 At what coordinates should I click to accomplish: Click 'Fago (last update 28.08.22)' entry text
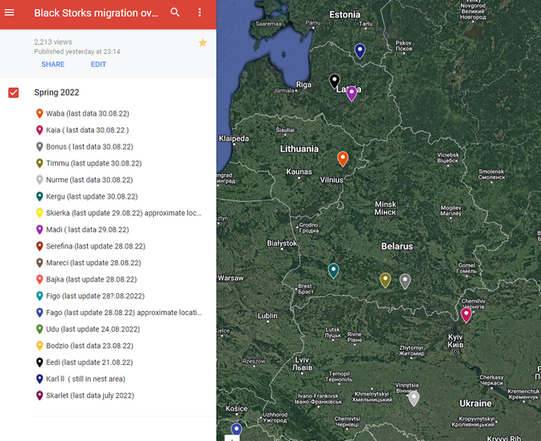[x=90, y=313]
